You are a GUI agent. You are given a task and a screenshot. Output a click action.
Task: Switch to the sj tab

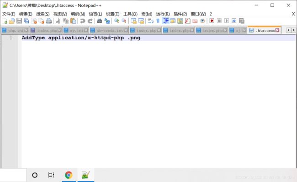(238, 30)
